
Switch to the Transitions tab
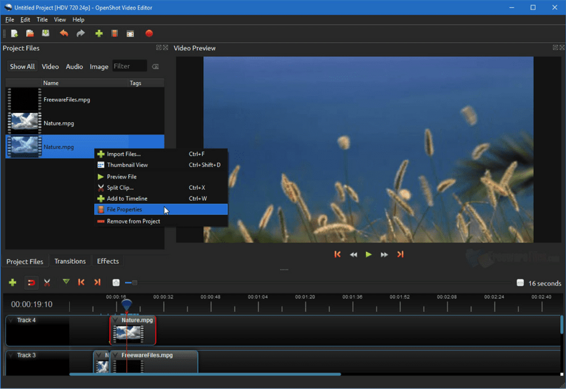70,261
